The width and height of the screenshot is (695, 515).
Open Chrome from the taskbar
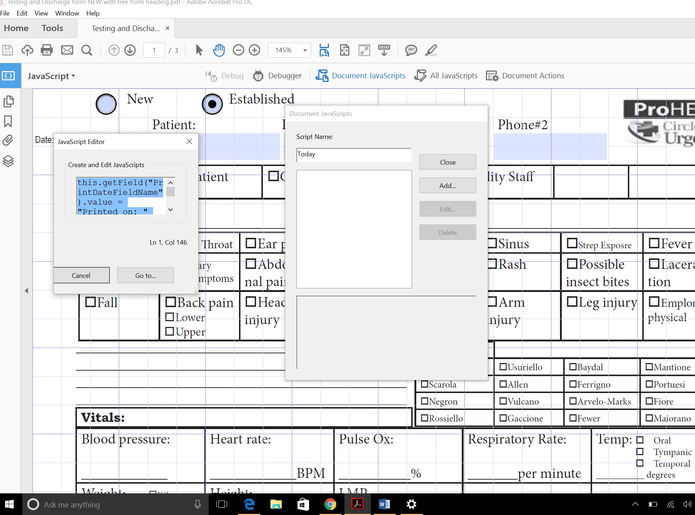(330, 504)
